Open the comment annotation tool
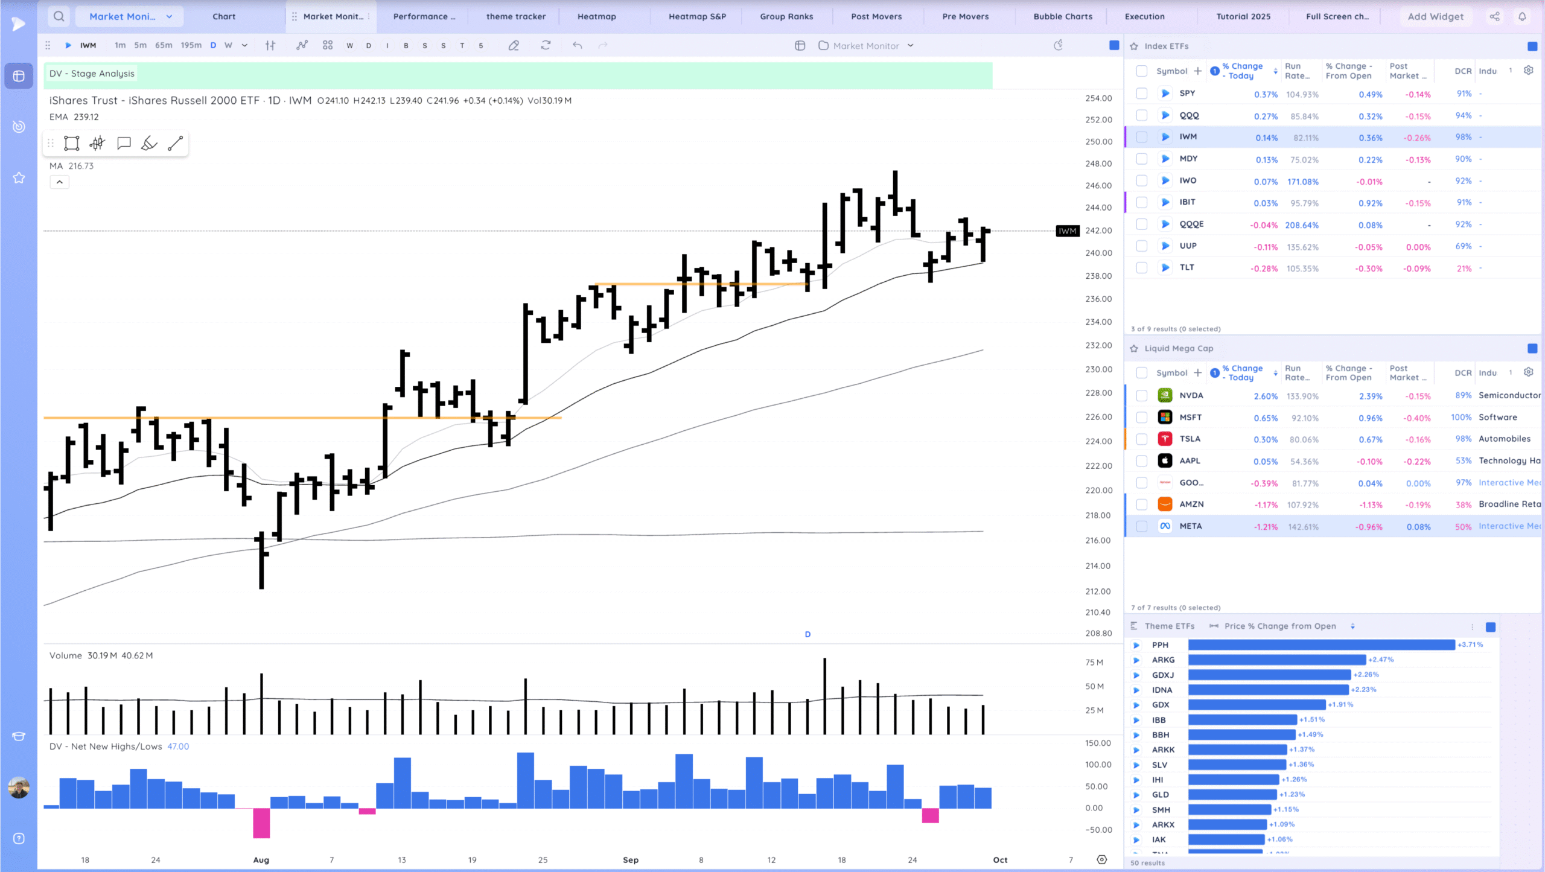 (x=124, y=143)
